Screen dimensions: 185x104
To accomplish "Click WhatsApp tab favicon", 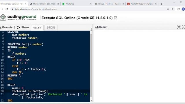I will point(63,4).
